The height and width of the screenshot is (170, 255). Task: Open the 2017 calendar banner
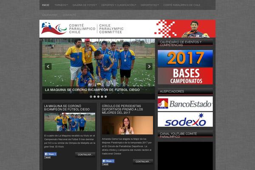coord(185,59)
